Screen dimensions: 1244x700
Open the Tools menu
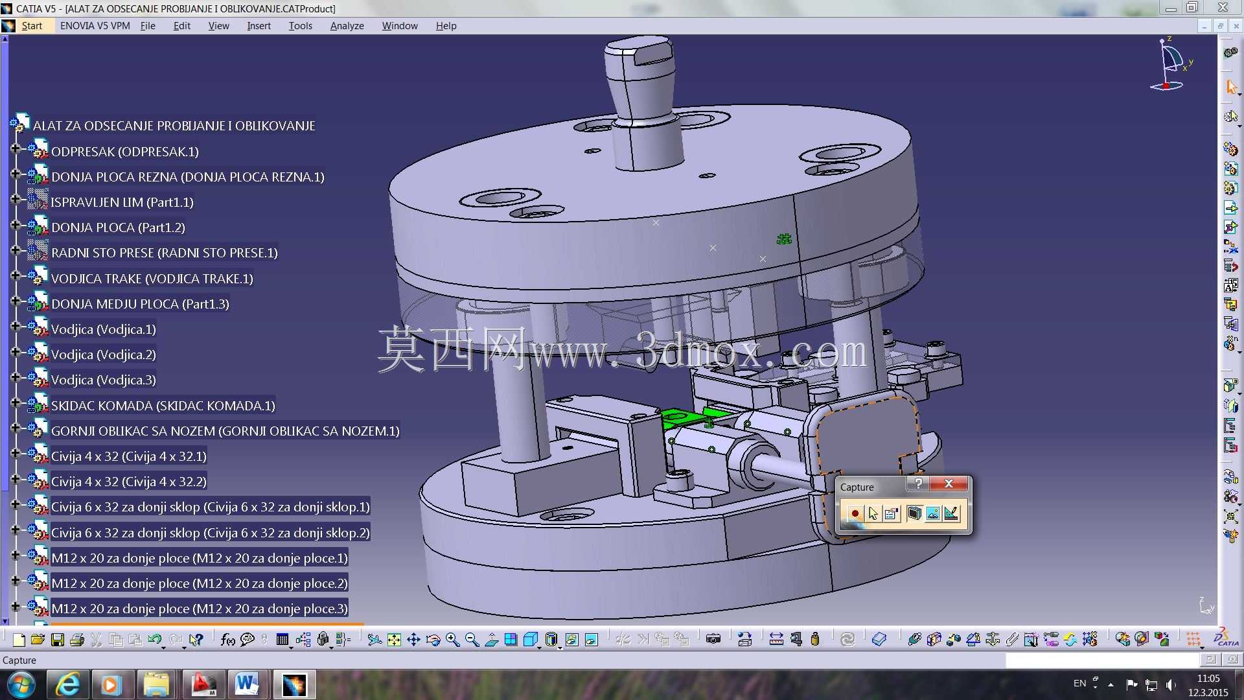(301, 26)
